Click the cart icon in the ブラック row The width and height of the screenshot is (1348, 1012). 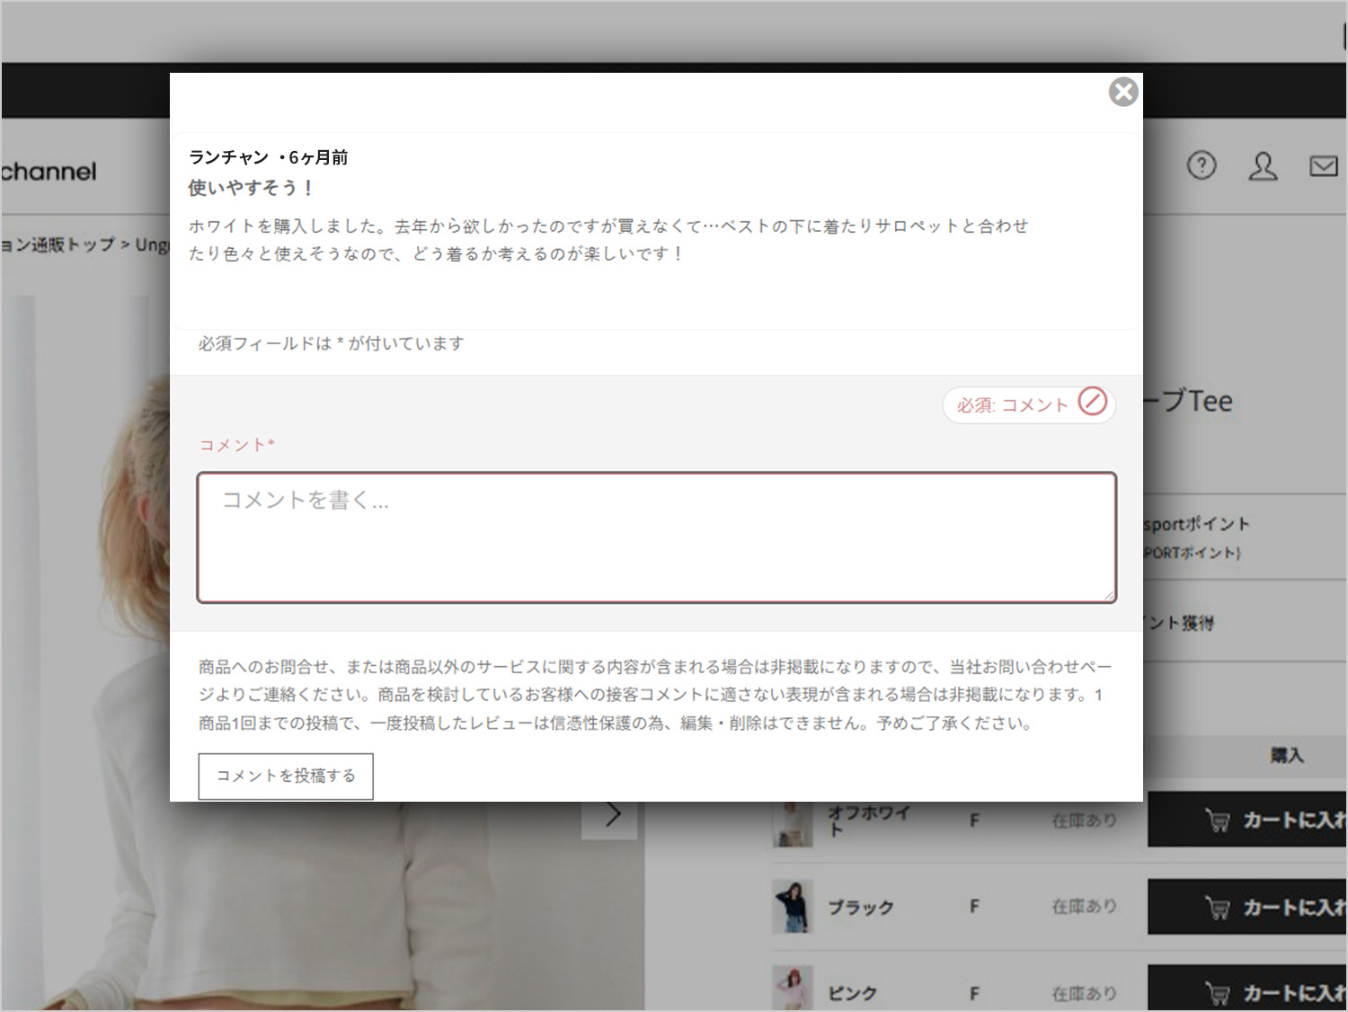click(1219, 906)
